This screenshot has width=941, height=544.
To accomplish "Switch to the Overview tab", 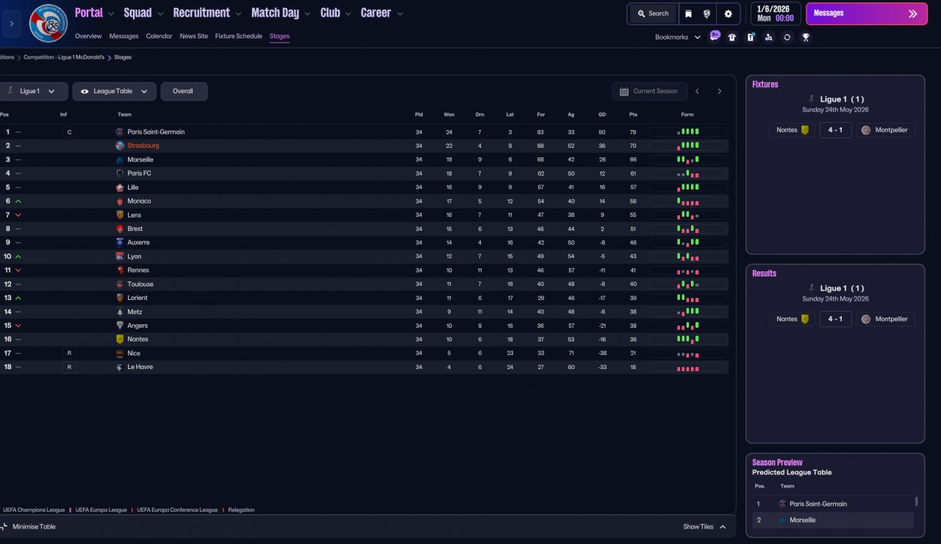I will click(88, 36).
